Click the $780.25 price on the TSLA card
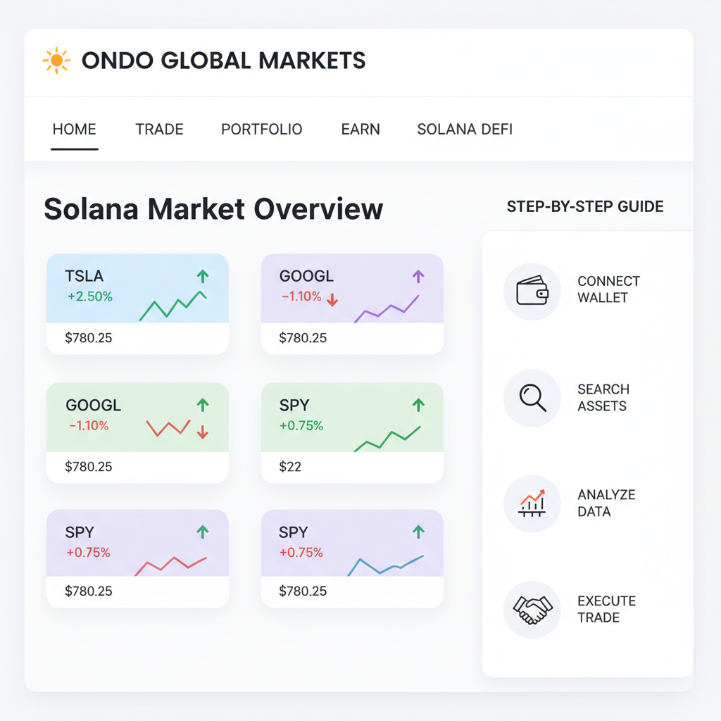The height and width of the screenshot is (721, 721). point(87,337)
